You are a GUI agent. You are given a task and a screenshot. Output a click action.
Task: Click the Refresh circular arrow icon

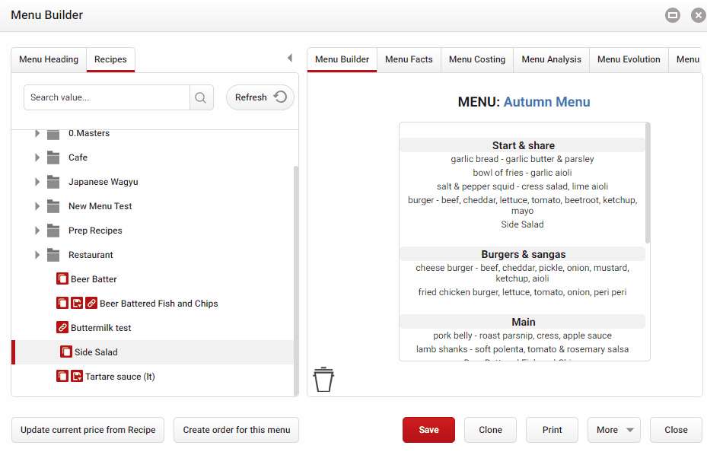pos(280,97)
